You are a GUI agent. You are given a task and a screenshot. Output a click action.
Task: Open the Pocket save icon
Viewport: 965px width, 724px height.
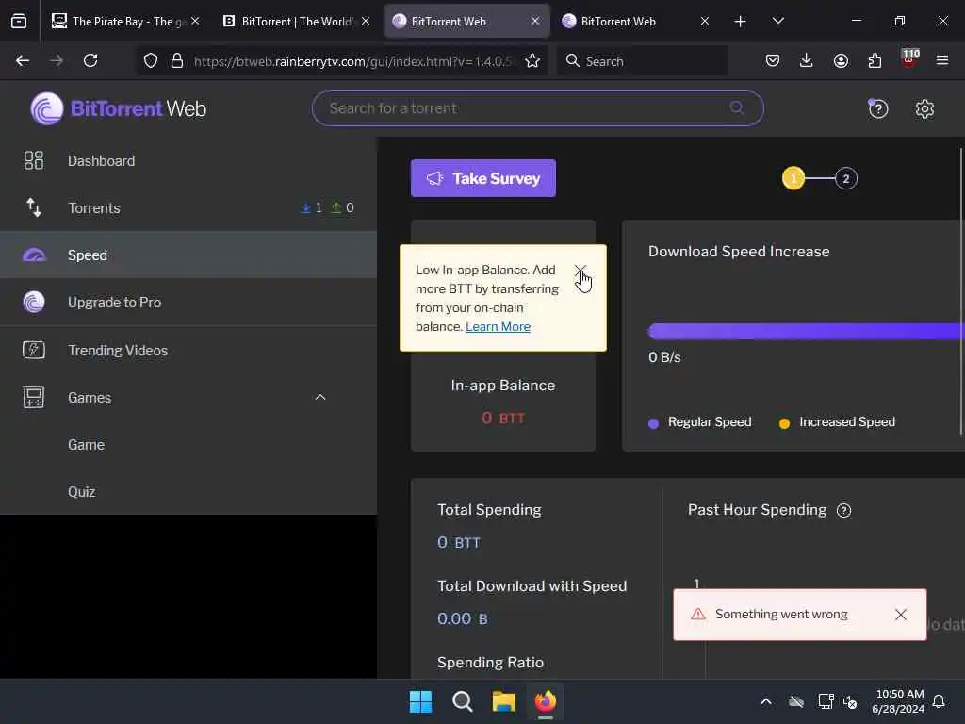point(773,60)
